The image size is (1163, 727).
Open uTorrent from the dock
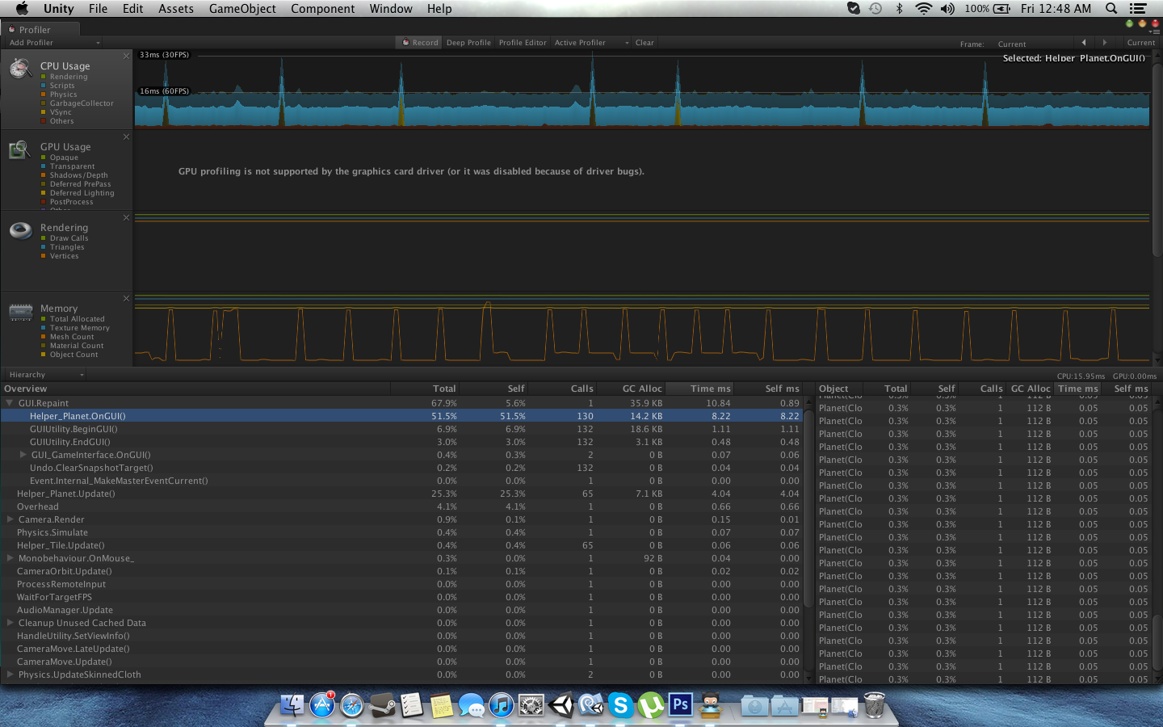[x=650, y=705]
